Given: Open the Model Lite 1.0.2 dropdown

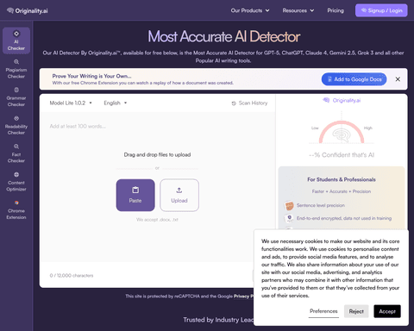Looking at the screenshot, I should pyautogui.click(x=71, y=103).
